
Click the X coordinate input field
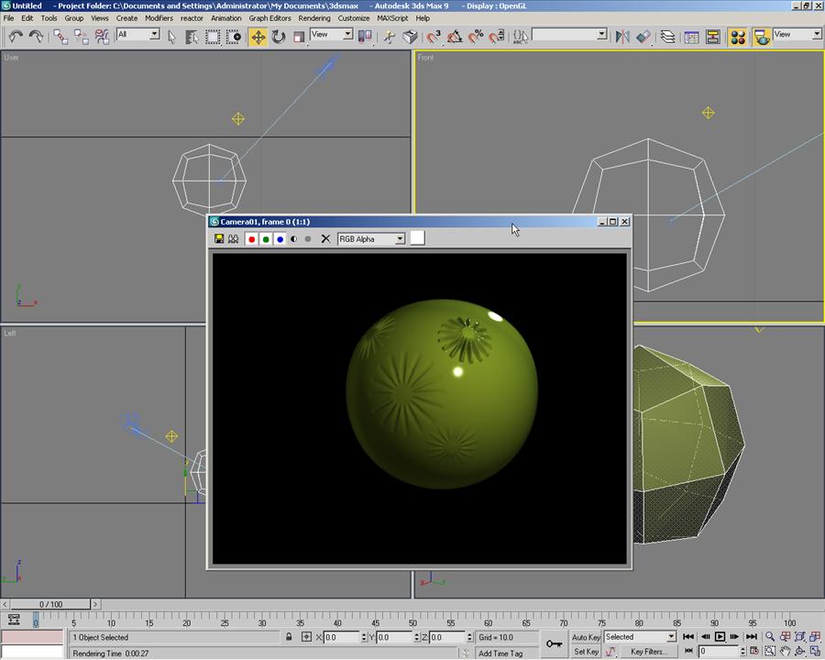343,637
